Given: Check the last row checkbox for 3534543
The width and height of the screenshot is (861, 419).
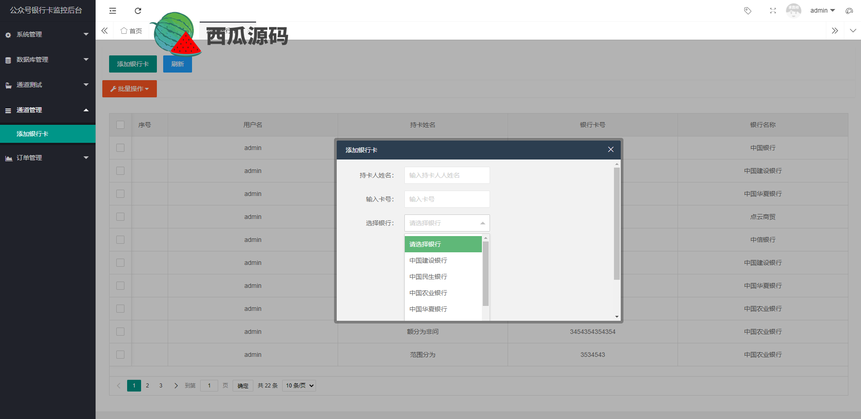Looking at the screenshot, I should point(120,355).
